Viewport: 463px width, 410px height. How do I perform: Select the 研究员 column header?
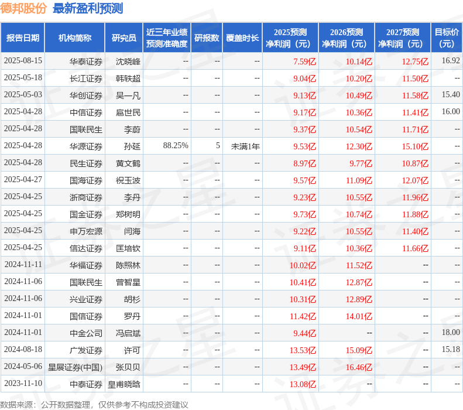(x=124, y=38)
